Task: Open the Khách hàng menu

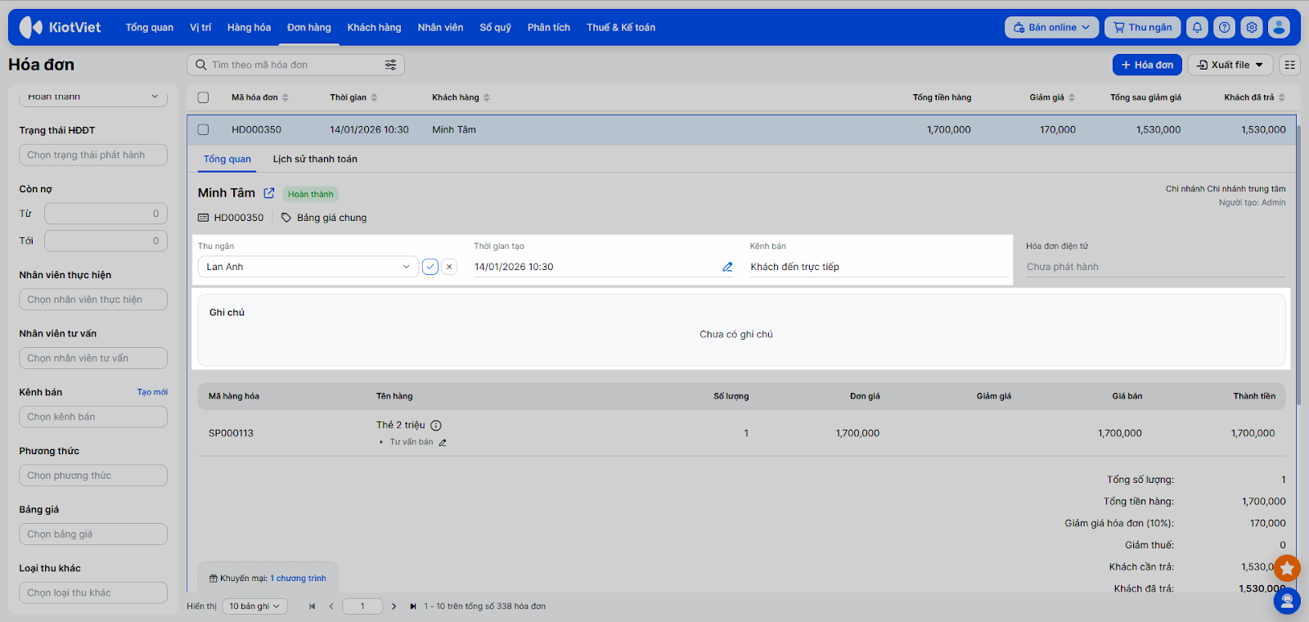Action: point(374,27)
